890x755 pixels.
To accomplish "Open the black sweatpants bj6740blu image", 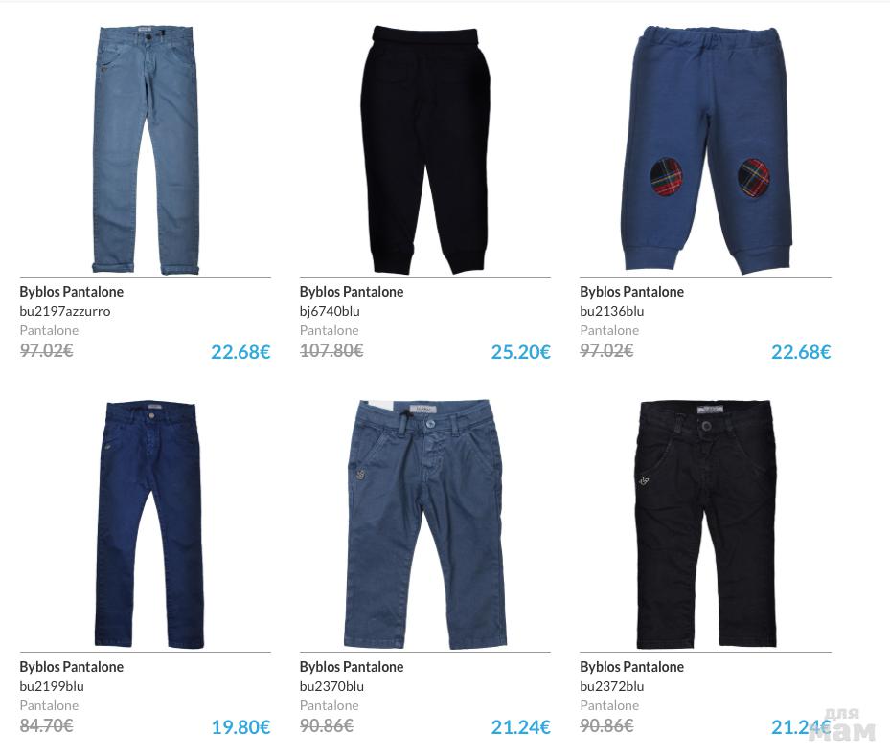I will coord(425,149).
